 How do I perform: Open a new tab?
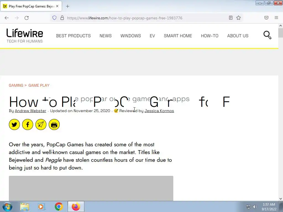pyautogui.click(x=67, y=6)
